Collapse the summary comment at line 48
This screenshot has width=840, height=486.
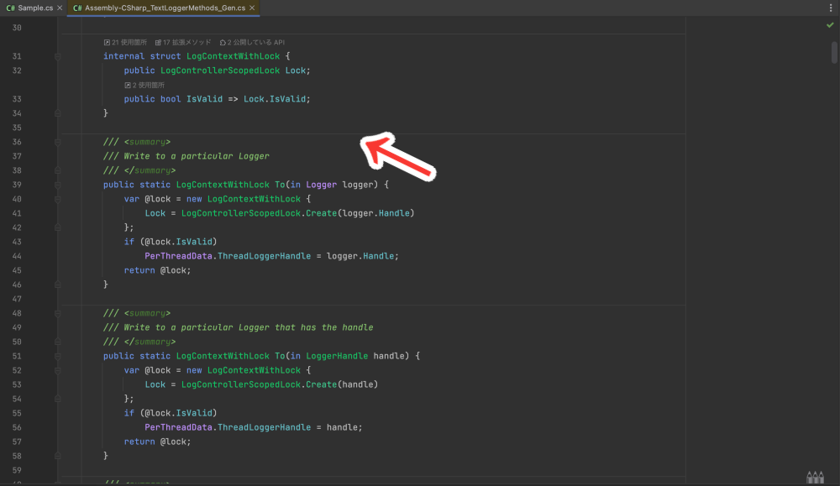coord(57,313)
